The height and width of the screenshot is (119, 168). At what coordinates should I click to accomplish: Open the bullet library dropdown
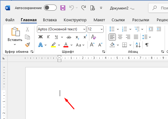[118, 29]
